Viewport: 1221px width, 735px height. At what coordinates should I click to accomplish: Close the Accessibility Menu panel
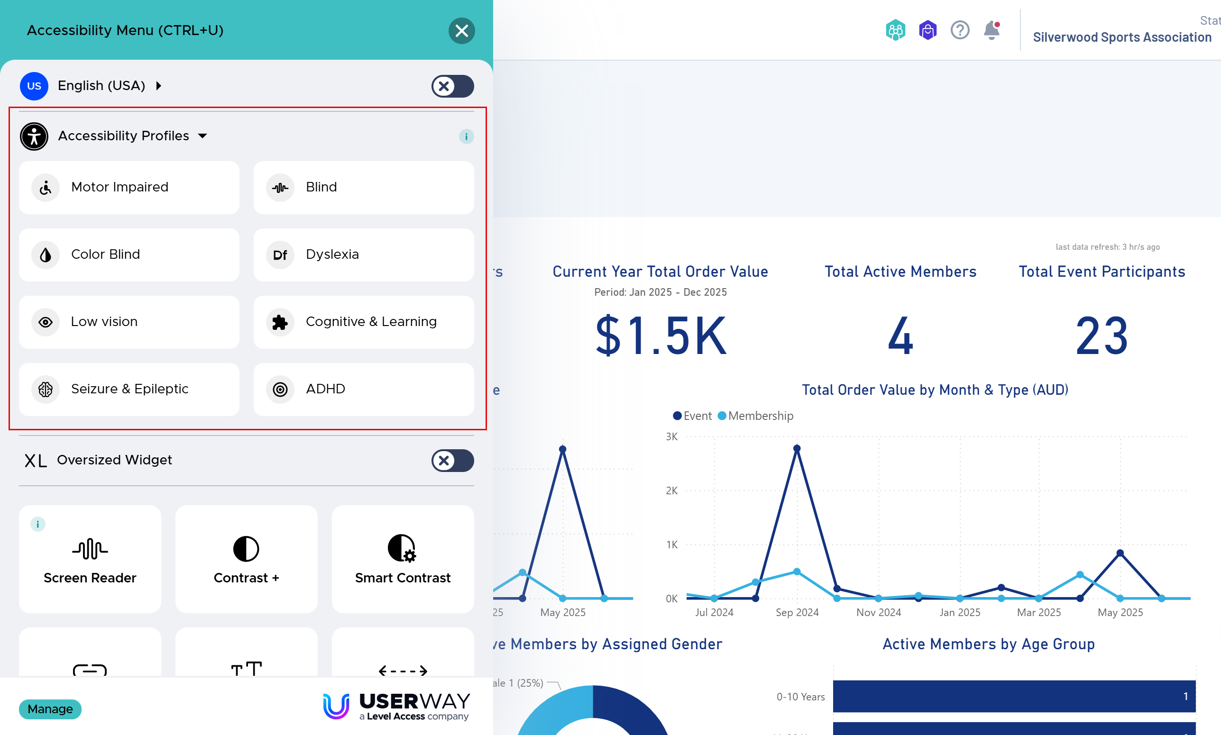tap(461, 31)
